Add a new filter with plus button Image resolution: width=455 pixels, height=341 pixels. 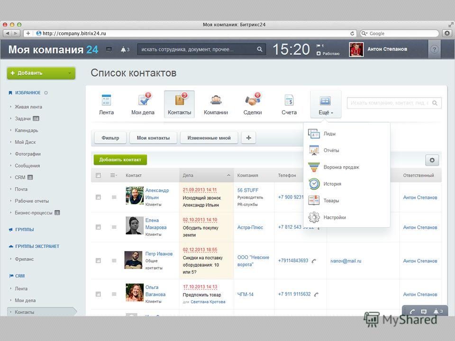pos(248,138)
